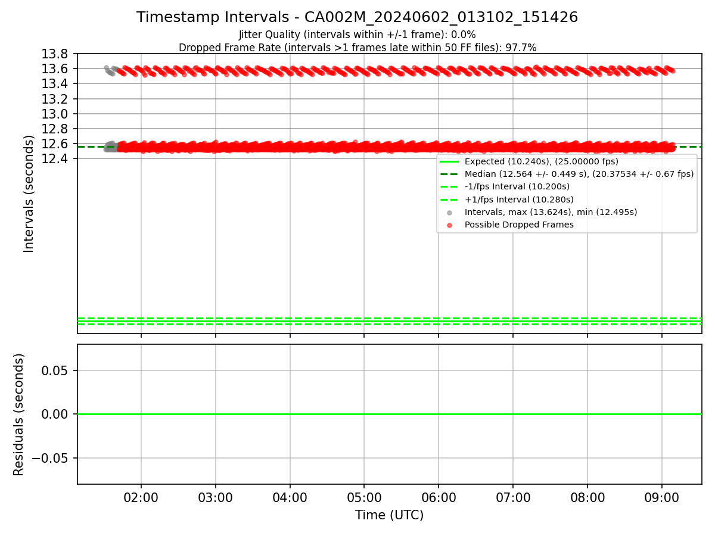The height and width of the screenshot is (536, 715).
Task: Click the 13.6 y-axis tick label
Action: tap(54, 69)
